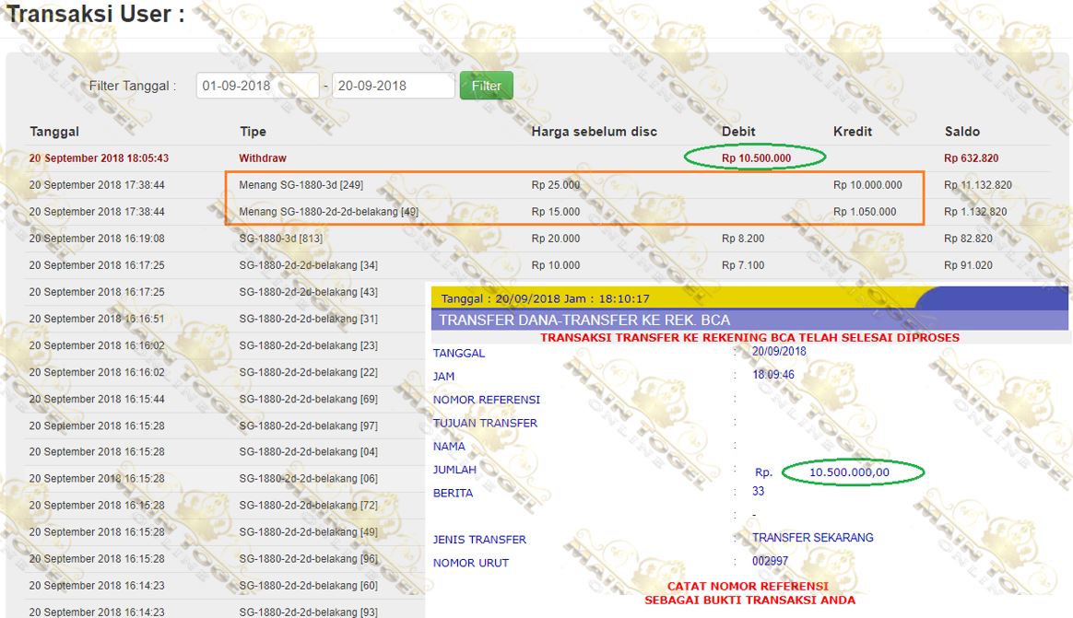Click the Debit column header
Viewport: 1073px width, 618px height.
(x=738, y=132)
